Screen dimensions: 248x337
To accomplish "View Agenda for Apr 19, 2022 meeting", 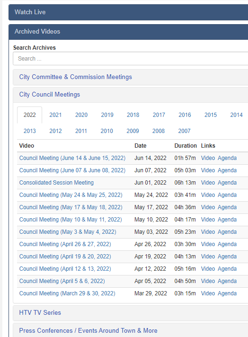I will [x=227, y=257].
